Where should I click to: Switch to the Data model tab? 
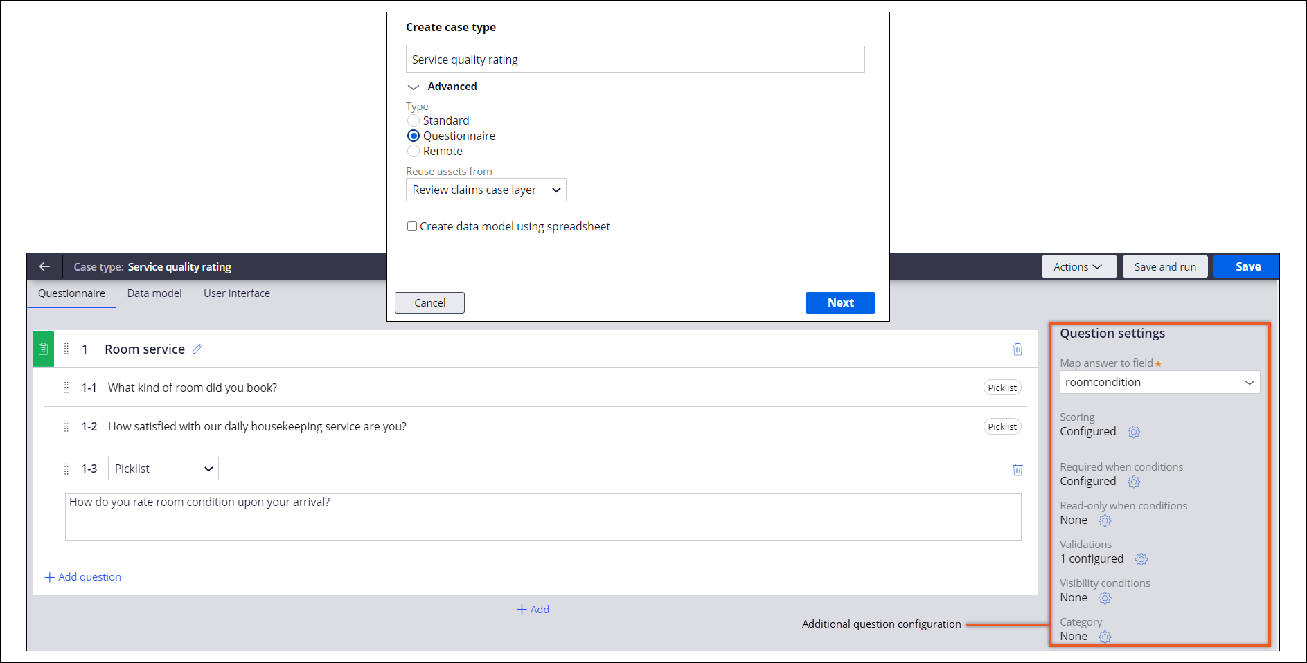coord(154,293)
